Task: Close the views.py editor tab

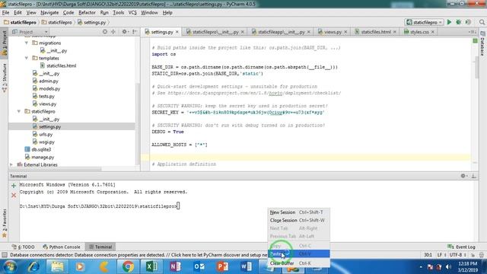Action: click(345, 32)
